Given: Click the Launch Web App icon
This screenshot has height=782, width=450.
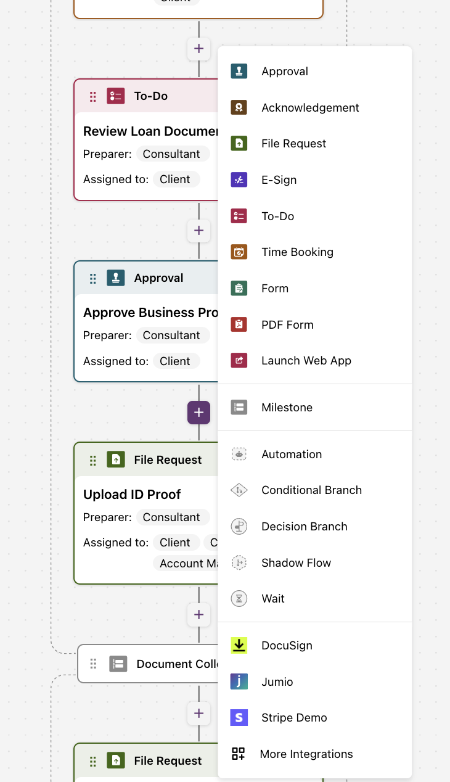Looking at the screenshot, I should (x=239, y=360).
